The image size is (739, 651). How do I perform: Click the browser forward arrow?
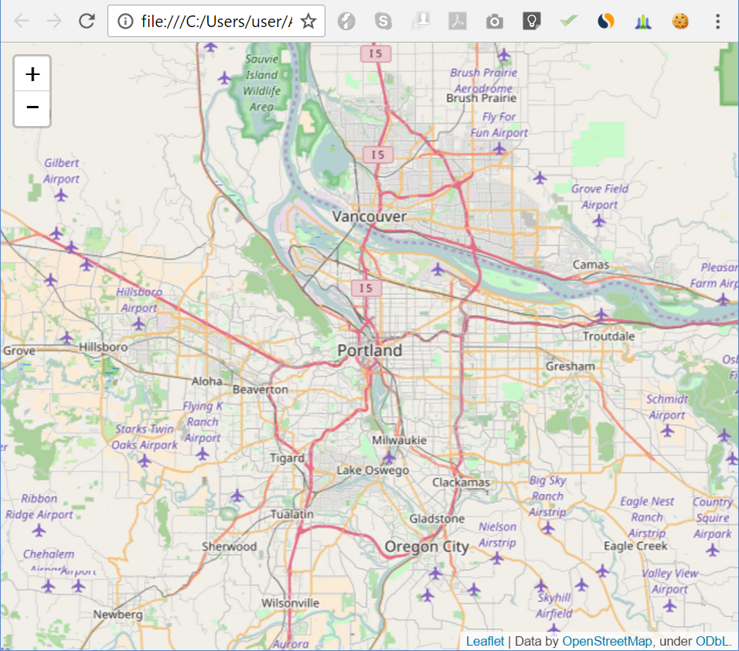[54, 21]
